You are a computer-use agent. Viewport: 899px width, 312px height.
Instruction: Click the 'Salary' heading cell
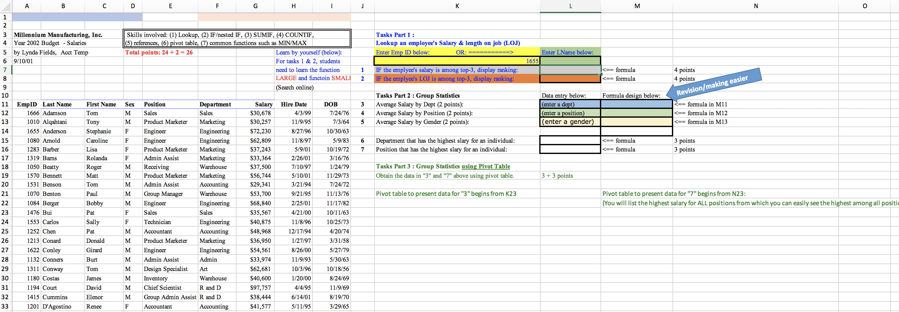(x=255, y=104)
